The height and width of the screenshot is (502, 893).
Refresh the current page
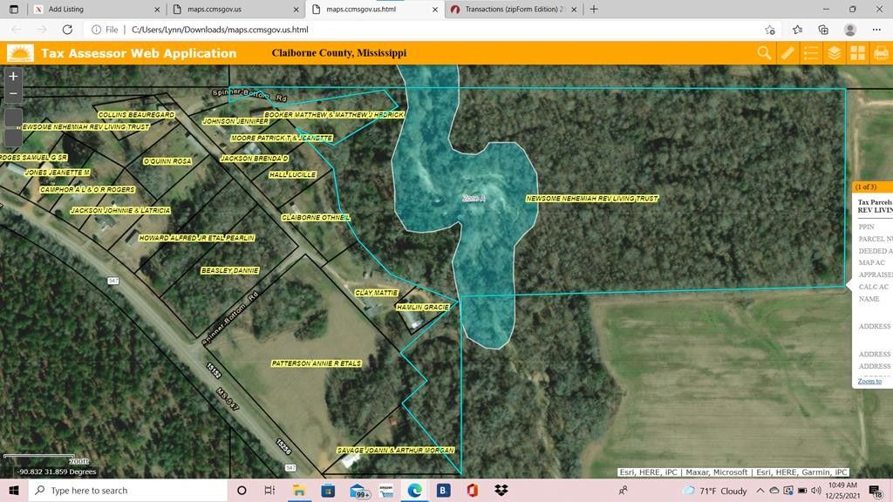(68, 29)
